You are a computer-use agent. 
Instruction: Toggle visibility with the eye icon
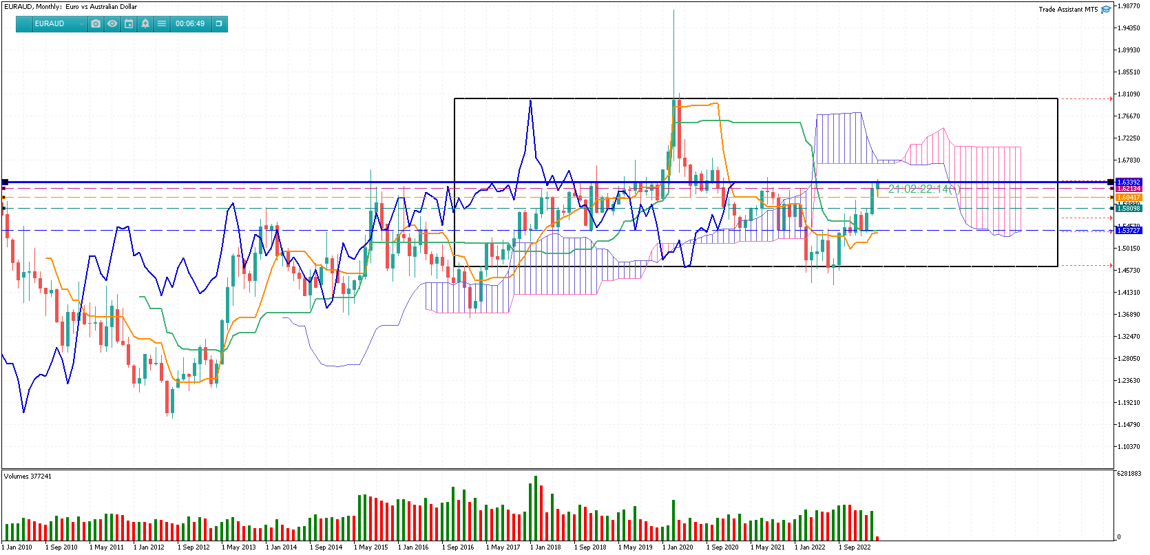click(112, 23)
